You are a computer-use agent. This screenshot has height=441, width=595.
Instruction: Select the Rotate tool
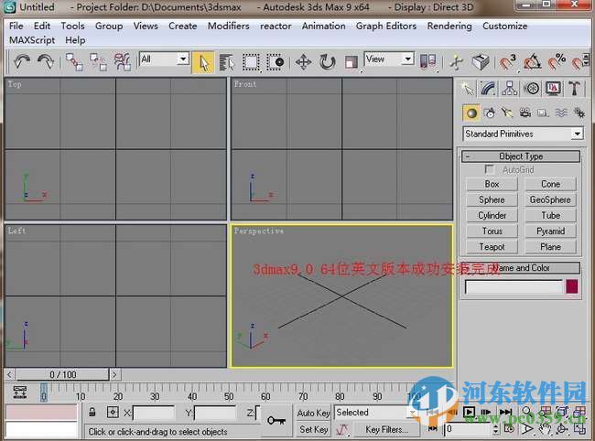click(x=327, y=62)
